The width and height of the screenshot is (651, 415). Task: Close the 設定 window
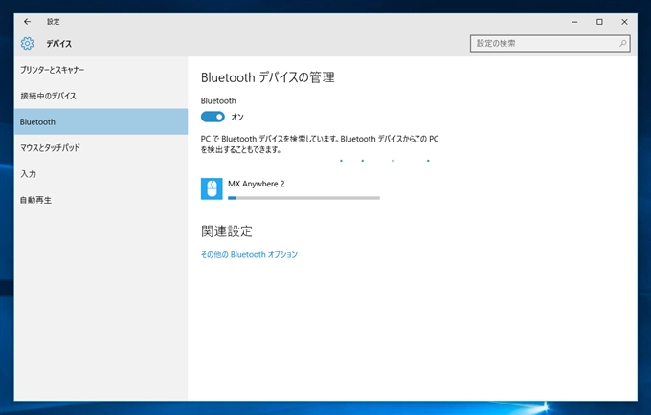[624, 22]
